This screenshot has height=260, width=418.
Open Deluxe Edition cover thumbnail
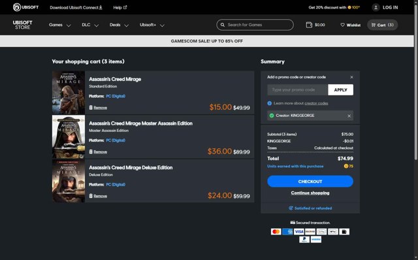coord(69,181)
